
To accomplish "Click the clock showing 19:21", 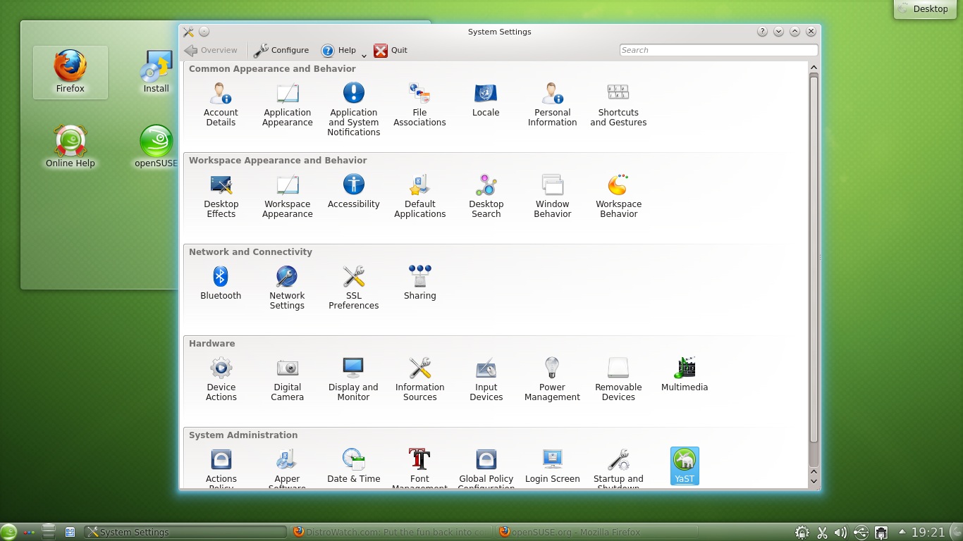I will coord(928,533).
